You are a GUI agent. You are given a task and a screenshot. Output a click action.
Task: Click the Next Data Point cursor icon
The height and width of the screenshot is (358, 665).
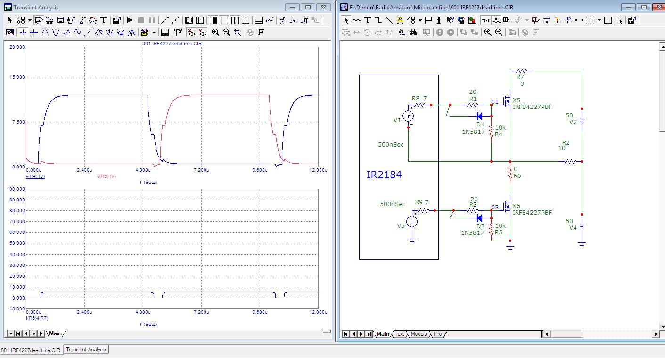(x=23, y=33)
